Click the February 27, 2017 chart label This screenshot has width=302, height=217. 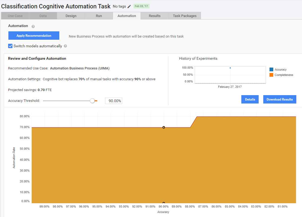[230, 87]
